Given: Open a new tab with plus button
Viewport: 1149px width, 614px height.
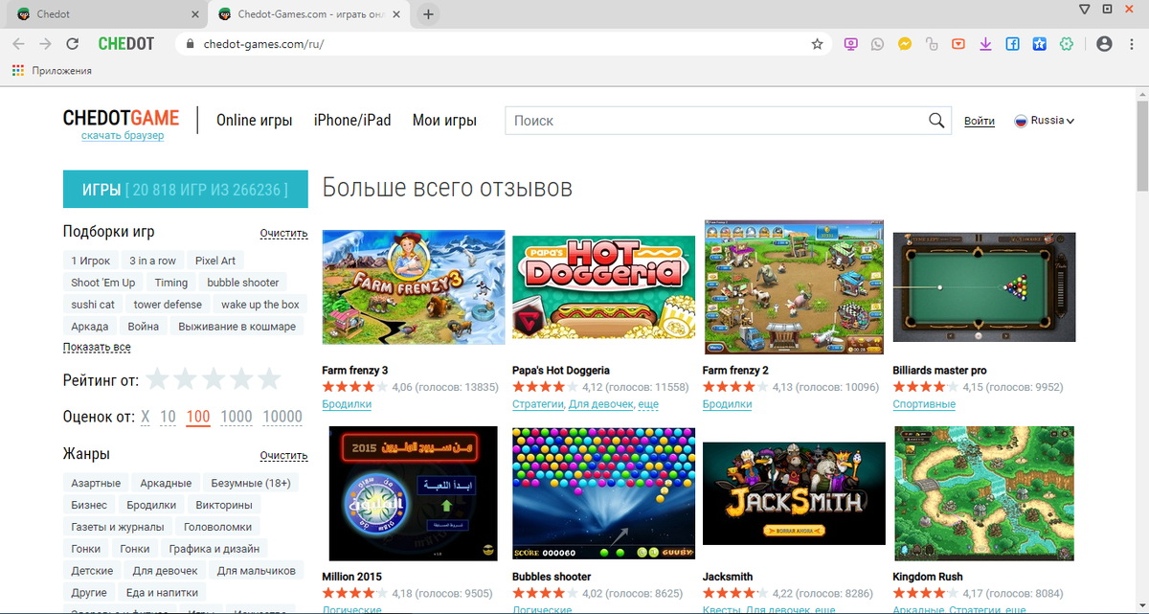Looking at the screenshot, I should coord(428,14).
